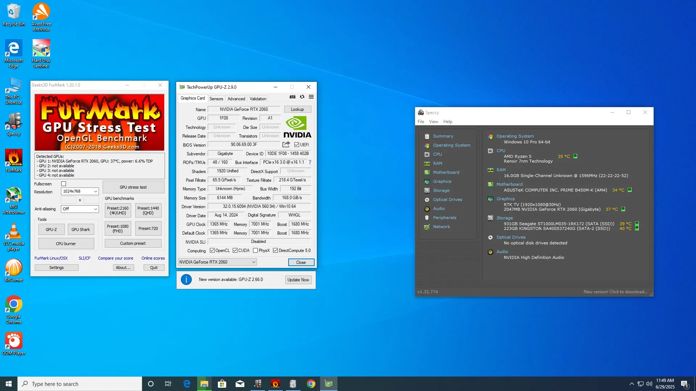This screenshot has width=696, height=391.
Task: Select BitComet desktop icon
Action: coord(14,270)
